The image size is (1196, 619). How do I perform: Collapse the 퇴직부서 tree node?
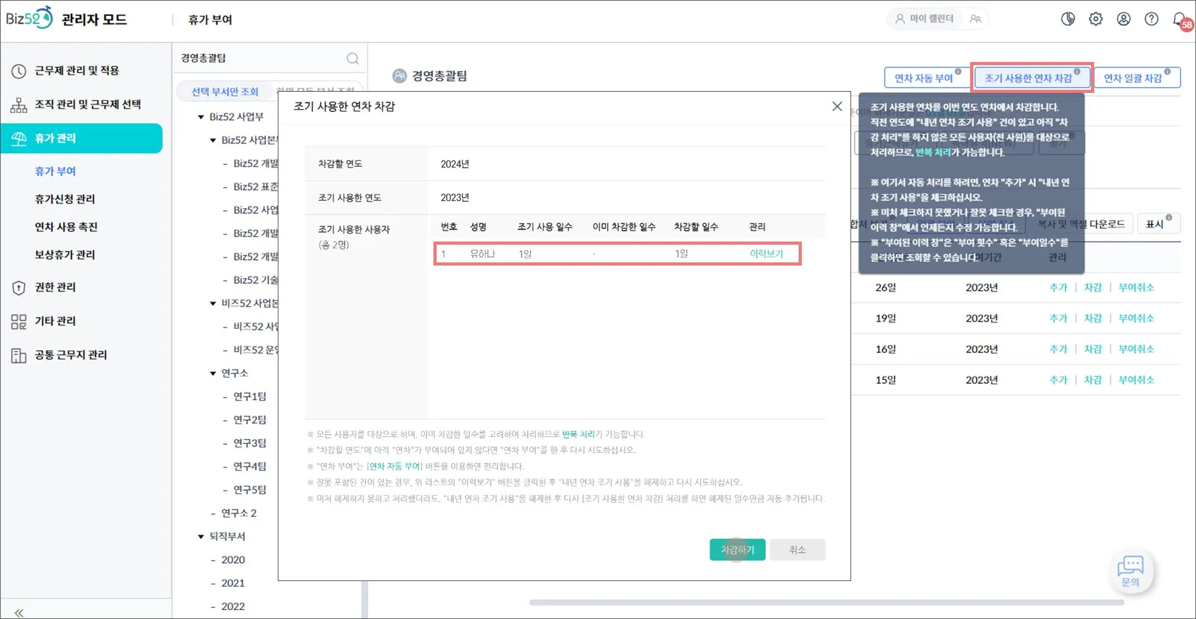[201, 537]
